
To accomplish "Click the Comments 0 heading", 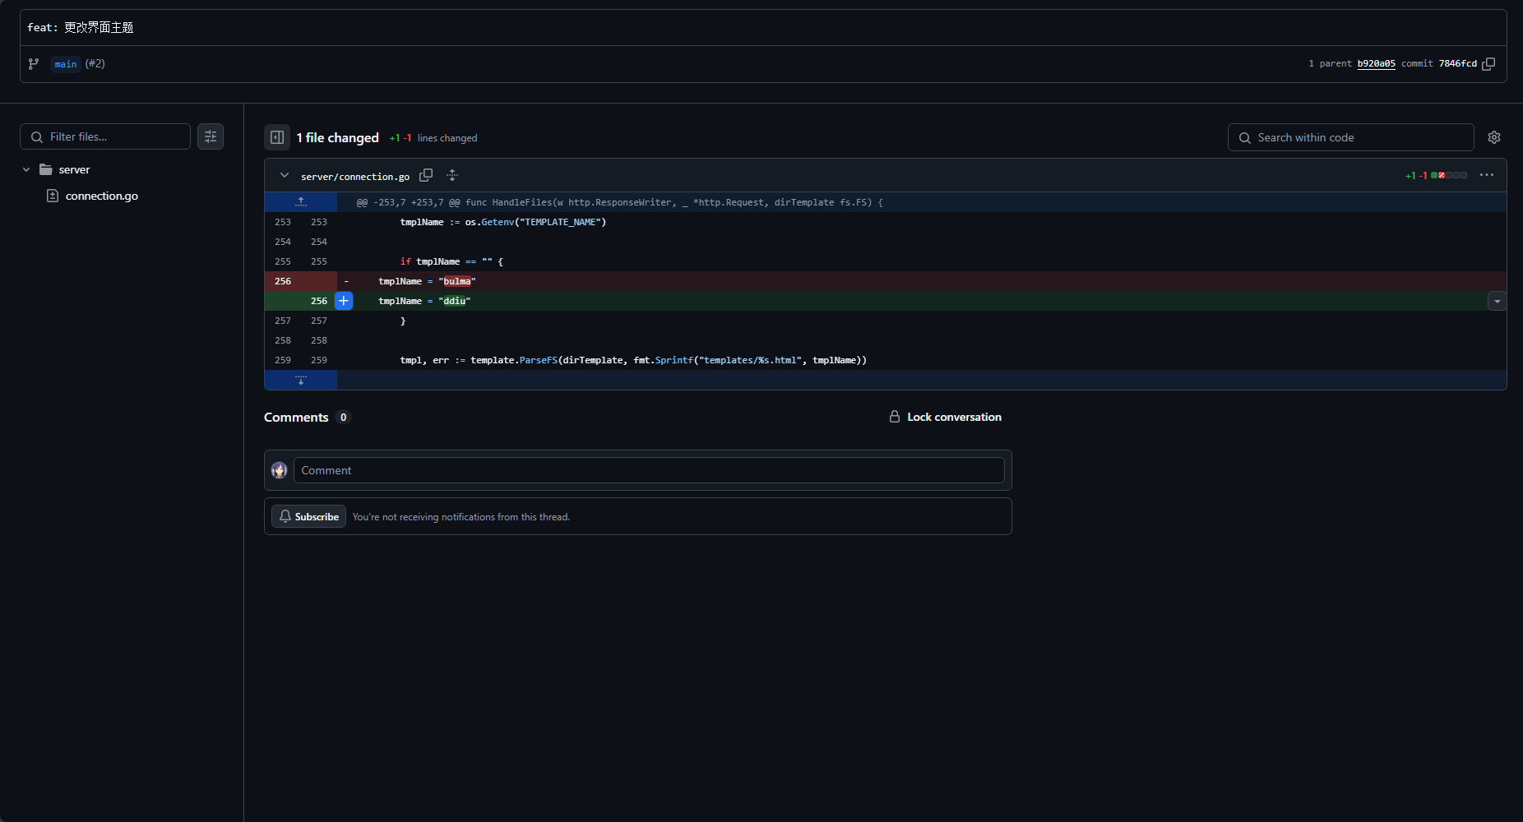I will (307, 417).
